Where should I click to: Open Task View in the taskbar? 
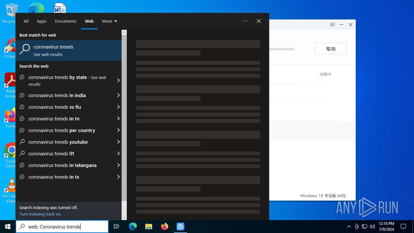(116, 227)
